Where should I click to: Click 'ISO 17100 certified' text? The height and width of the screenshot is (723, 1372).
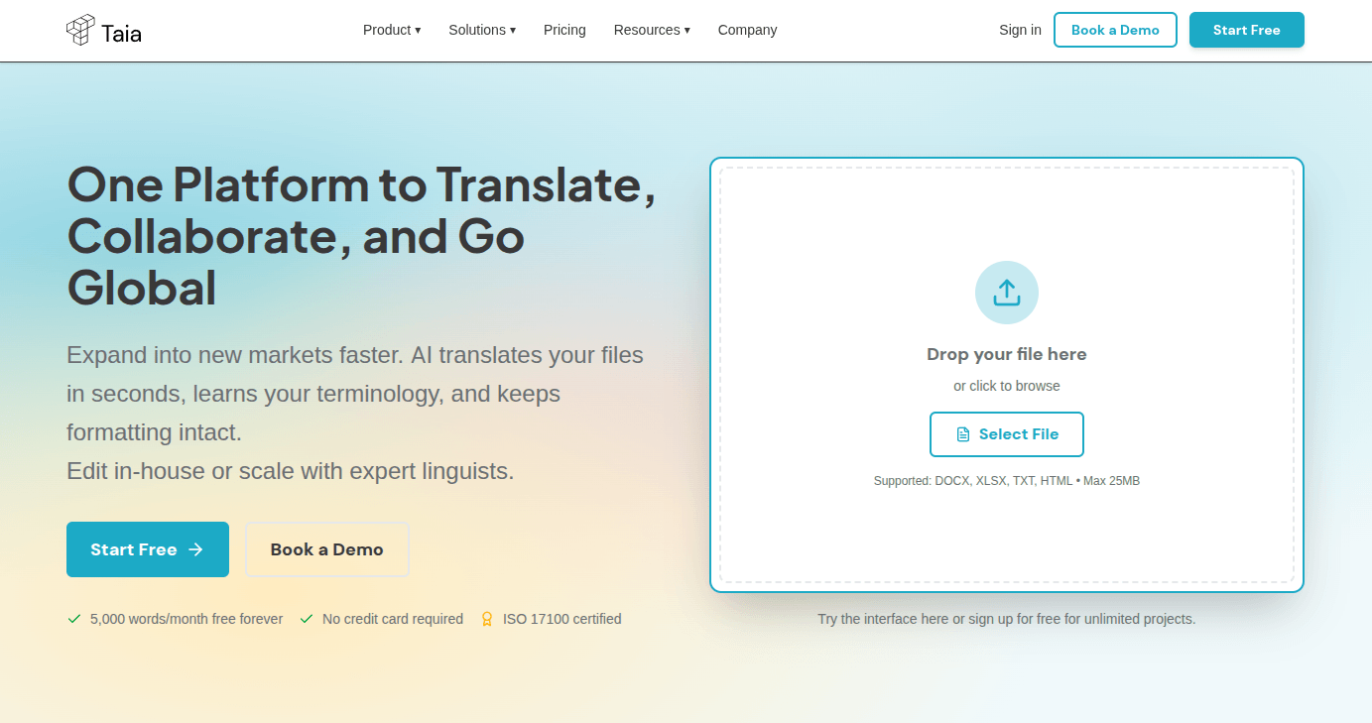point(562,619)
